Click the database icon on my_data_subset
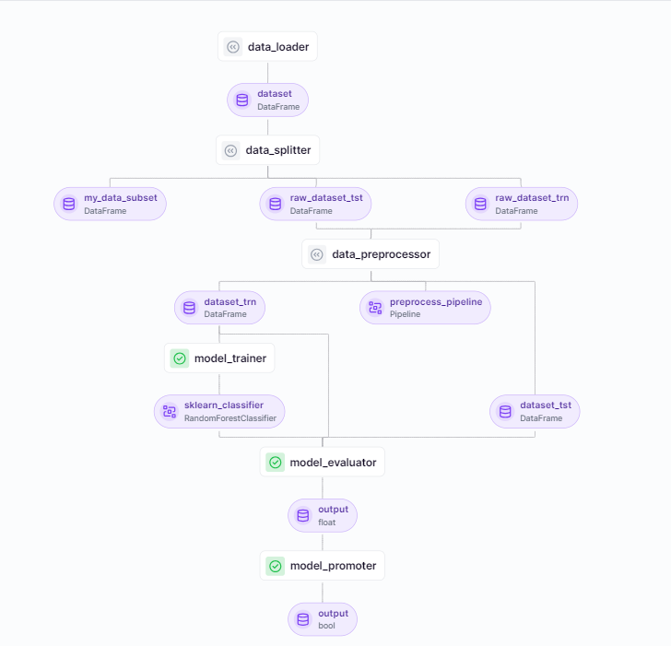This screenshot has height=646, width=671. coord(69,204)
